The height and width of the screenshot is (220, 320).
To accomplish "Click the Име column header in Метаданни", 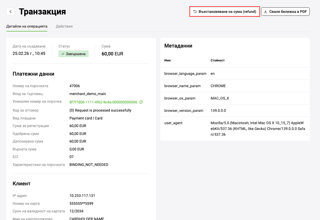I will point(167,60).
